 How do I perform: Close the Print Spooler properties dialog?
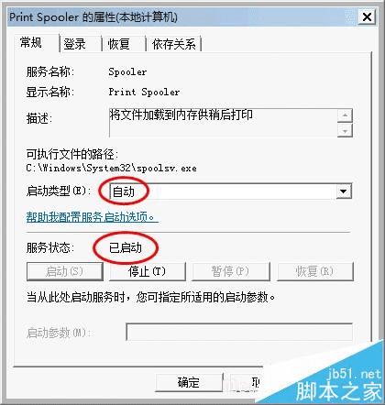367,16
